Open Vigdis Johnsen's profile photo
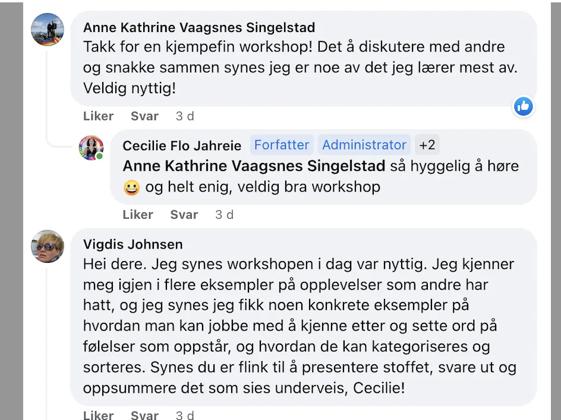The height and width of the screenshot is (420, 561). point(48,246)
